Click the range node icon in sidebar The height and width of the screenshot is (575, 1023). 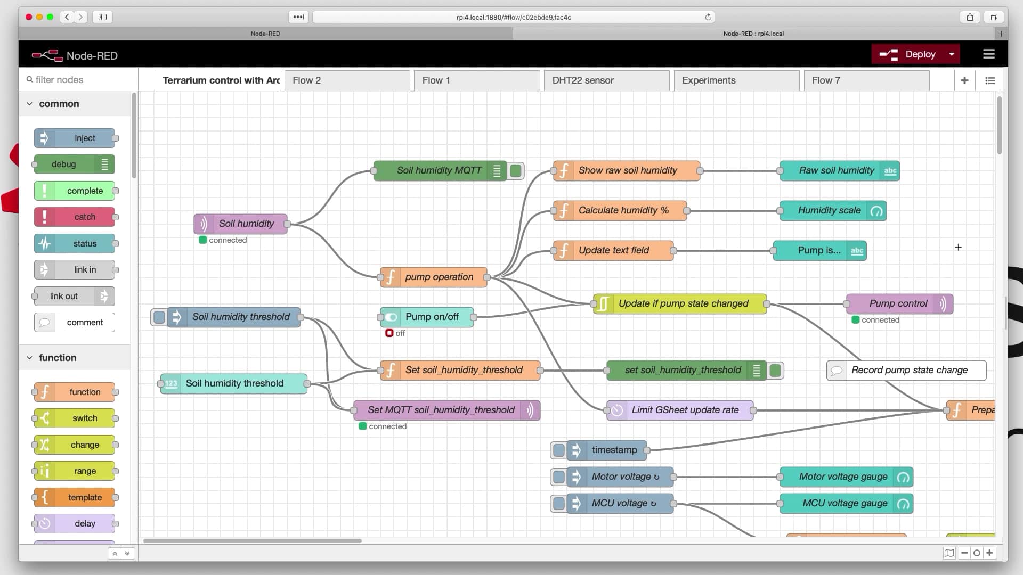[x=44, y=471]
